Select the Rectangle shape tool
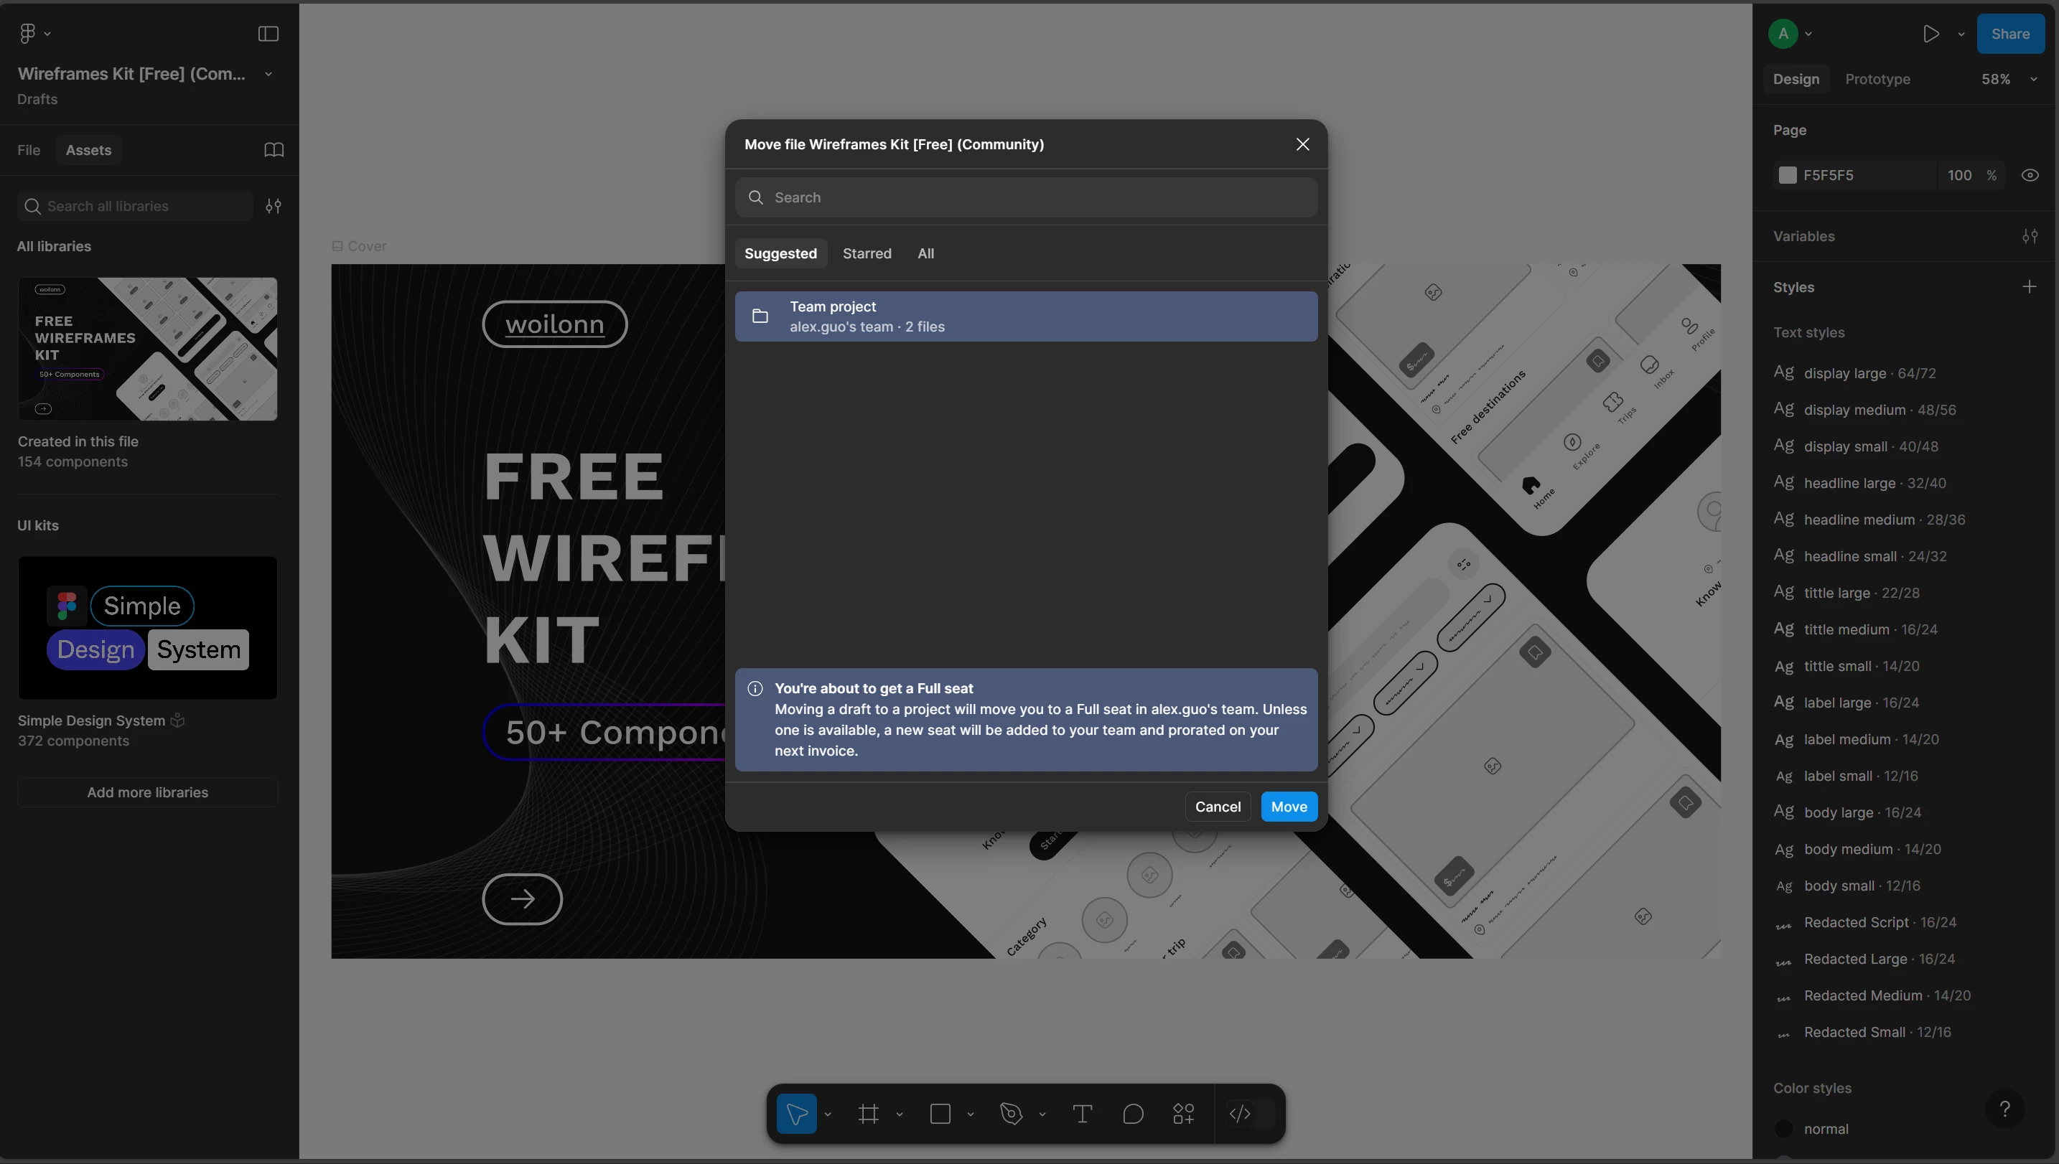 (x=940, y=1114)
